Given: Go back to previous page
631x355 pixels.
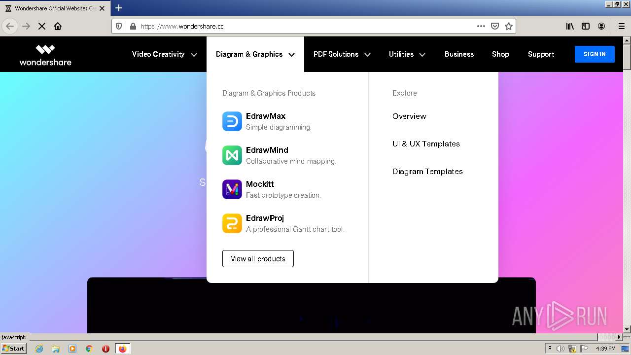Looking at the screenshot, I should (x=10, y=26).
